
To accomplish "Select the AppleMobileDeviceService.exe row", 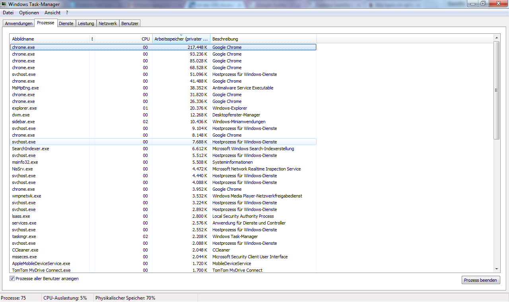I will pos(163,263).
